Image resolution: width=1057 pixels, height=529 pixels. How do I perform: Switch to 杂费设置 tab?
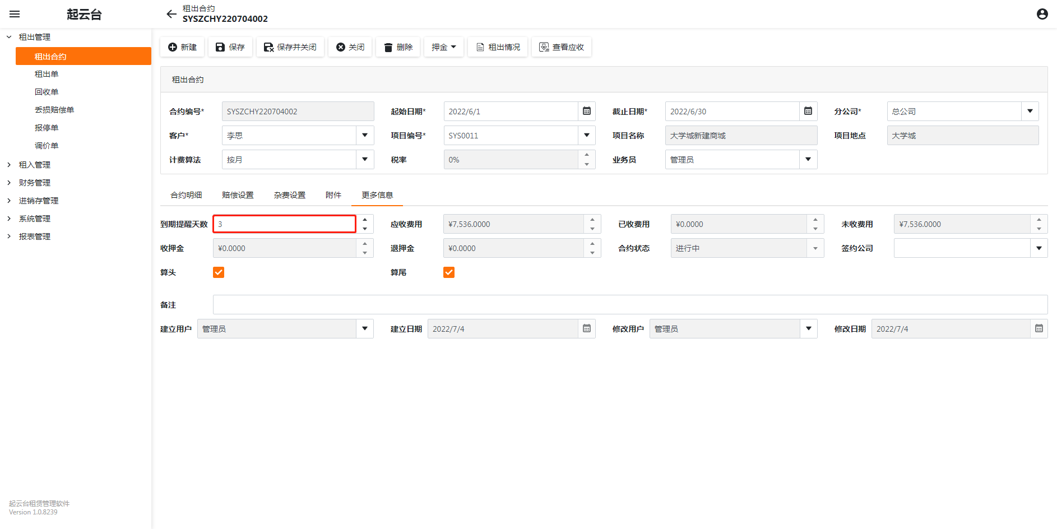(x=290, y=195)
